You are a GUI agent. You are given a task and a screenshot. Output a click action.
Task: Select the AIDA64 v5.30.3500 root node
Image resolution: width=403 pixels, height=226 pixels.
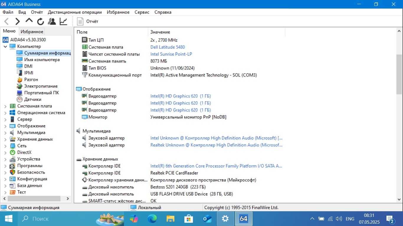click(x=28, y=40)
